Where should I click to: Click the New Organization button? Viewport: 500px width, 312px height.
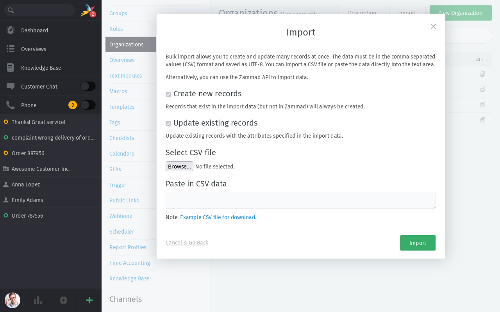point(461,13)
